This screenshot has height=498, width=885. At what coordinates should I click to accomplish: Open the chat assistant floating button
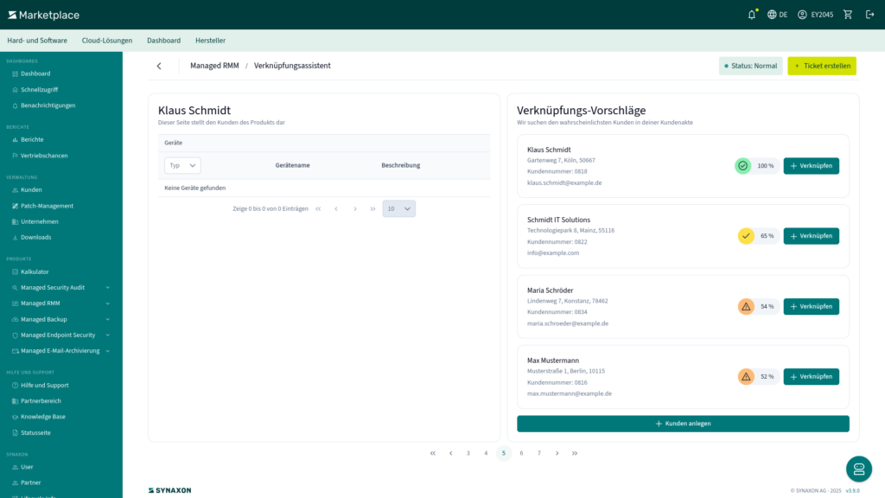point(858,469)
